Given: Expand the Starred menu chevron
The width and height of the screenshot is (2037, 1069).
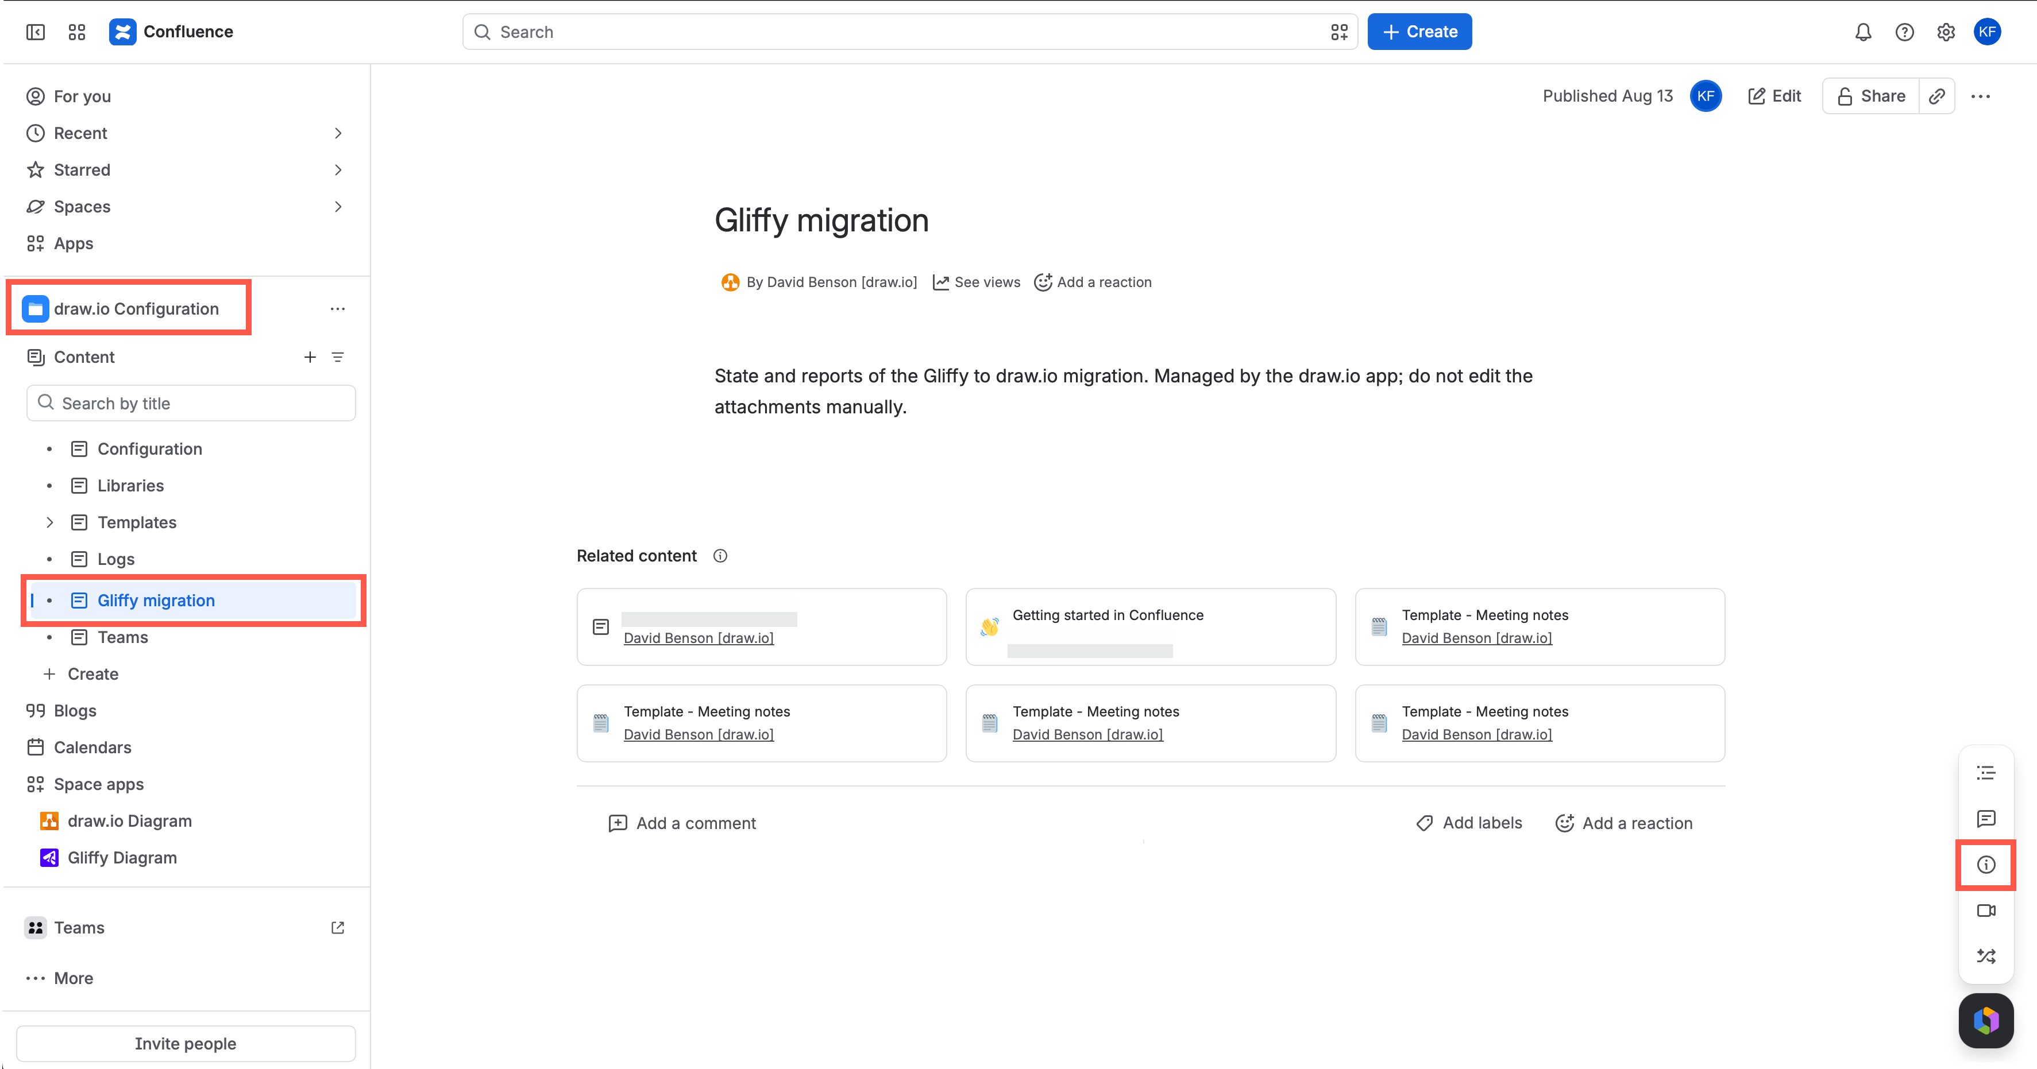Looking at the screenshot, I should (338, 170).
